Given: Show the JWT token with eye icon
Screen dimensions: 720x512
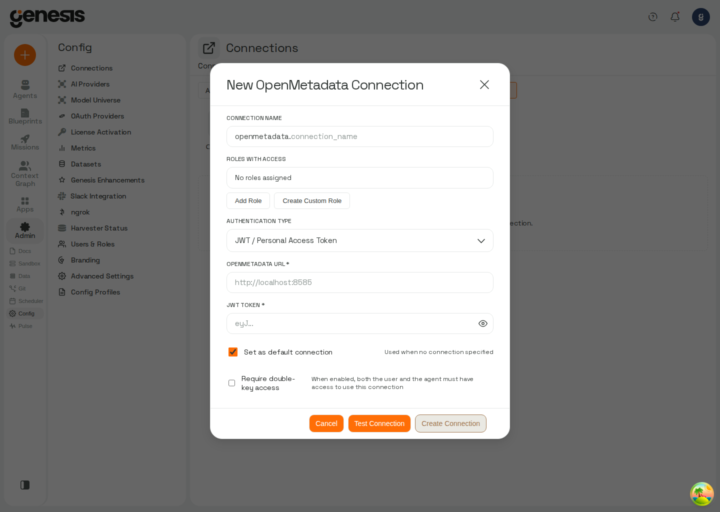Looking at the screenshot, I should [483, 323].
